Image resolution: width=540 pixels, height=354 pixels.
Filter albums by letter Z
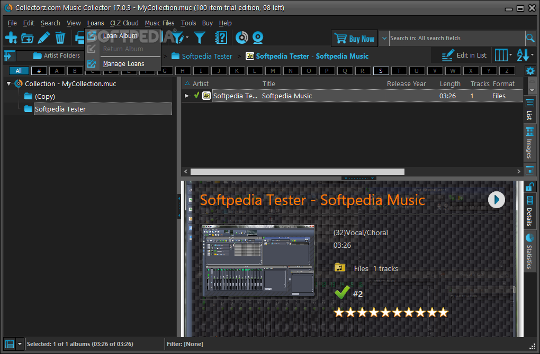[x=507, y=71]
